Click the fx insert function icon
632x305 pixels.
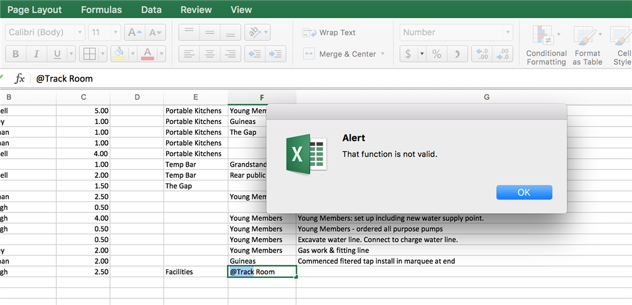pyautogui.click(x=19, y=78)
